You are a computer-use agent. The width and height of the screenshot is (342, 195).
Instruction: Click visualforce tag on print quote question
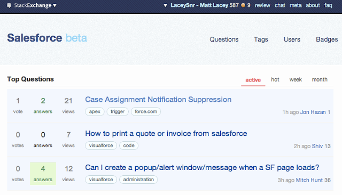[101, 145]
